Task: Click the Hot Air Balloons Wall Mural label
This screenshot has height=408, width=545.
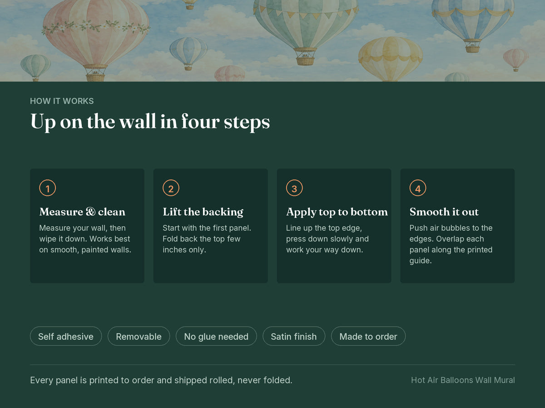Action: [x=463, y=380]
